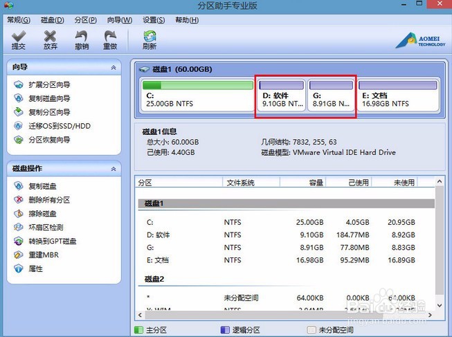Click the list's scroll down arrow

(440, 305)
